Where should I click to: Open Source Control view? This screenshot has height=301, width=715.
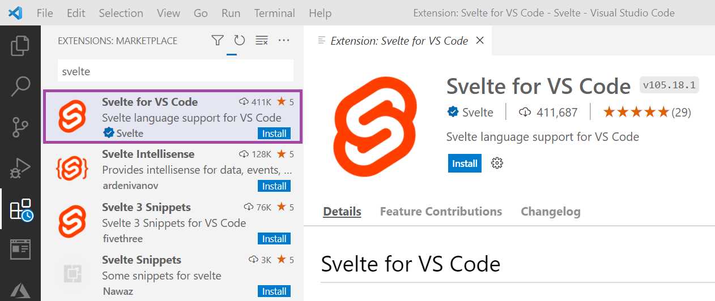click(20, 127)
